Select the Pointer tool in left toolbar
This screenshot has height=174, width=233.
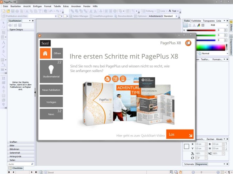tap(3, 23)
